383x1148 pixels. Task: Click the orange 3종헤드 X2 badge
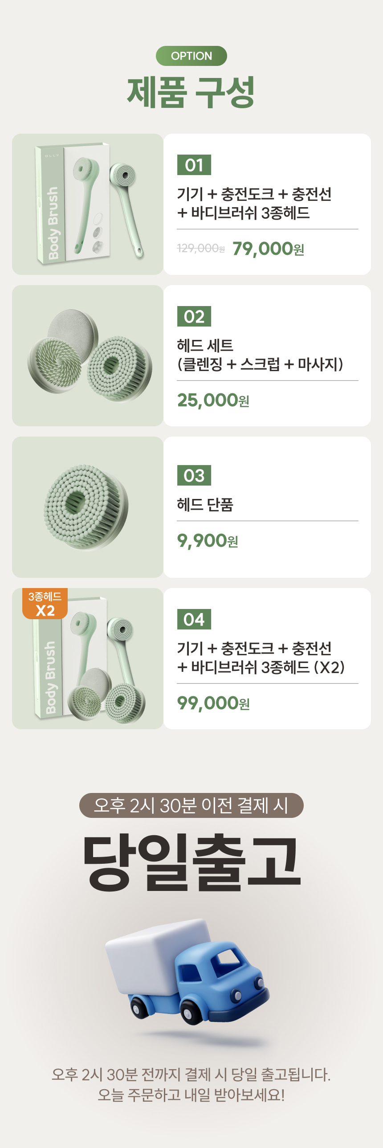click(45, 604)
